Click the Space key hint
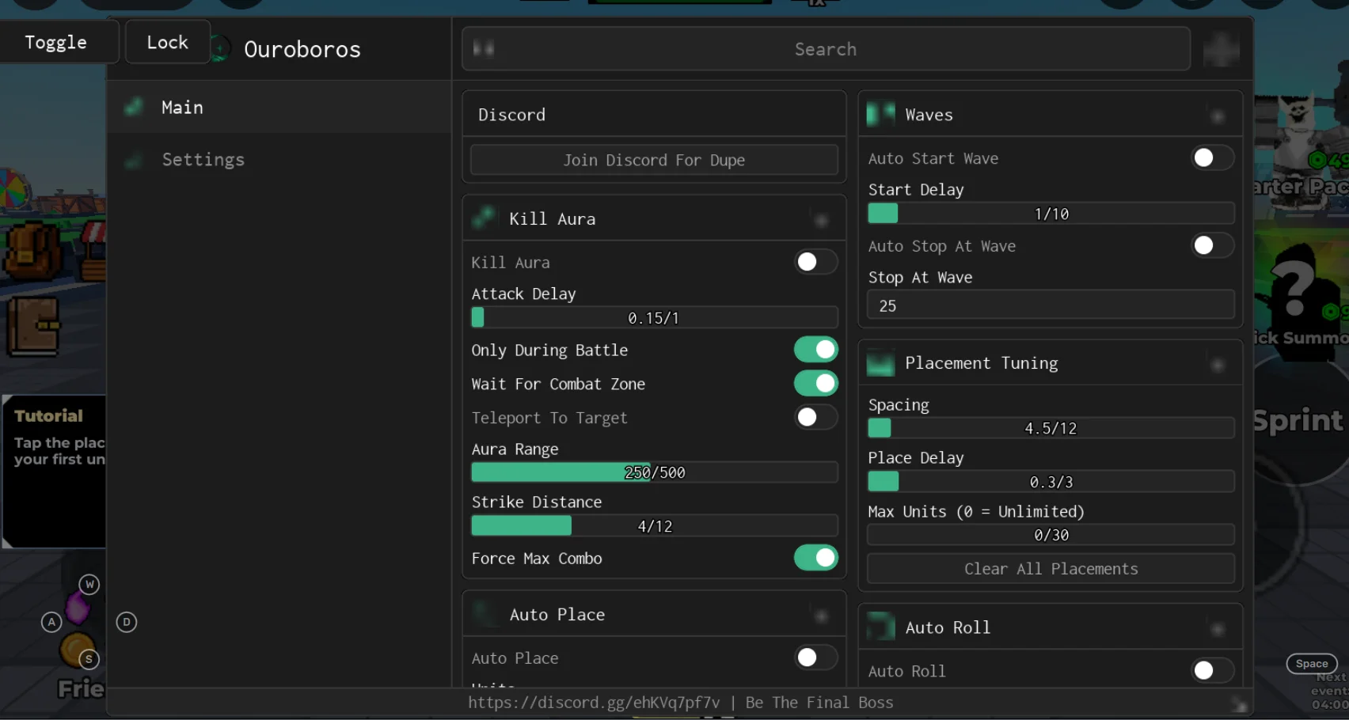 [x=1312, y=664]
